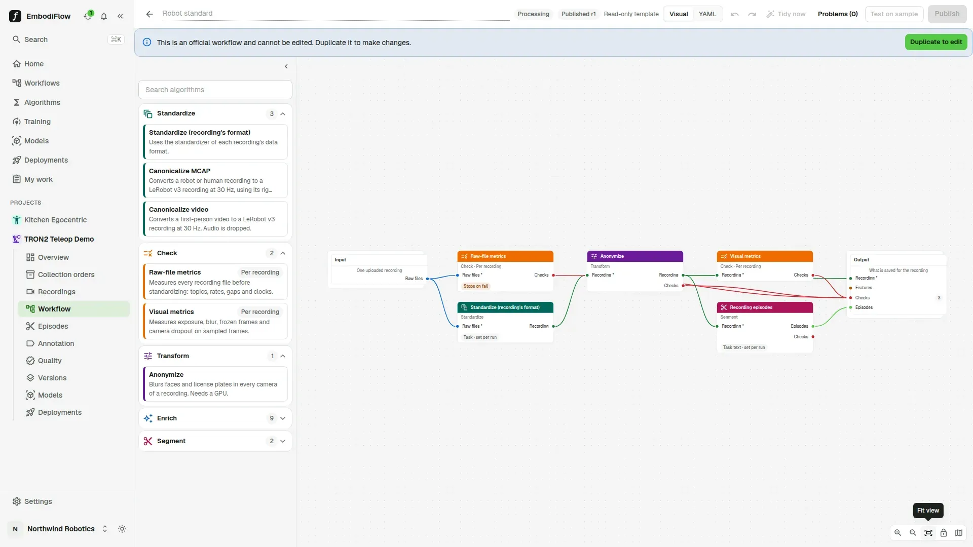Click the Publish button

point(947,14)
